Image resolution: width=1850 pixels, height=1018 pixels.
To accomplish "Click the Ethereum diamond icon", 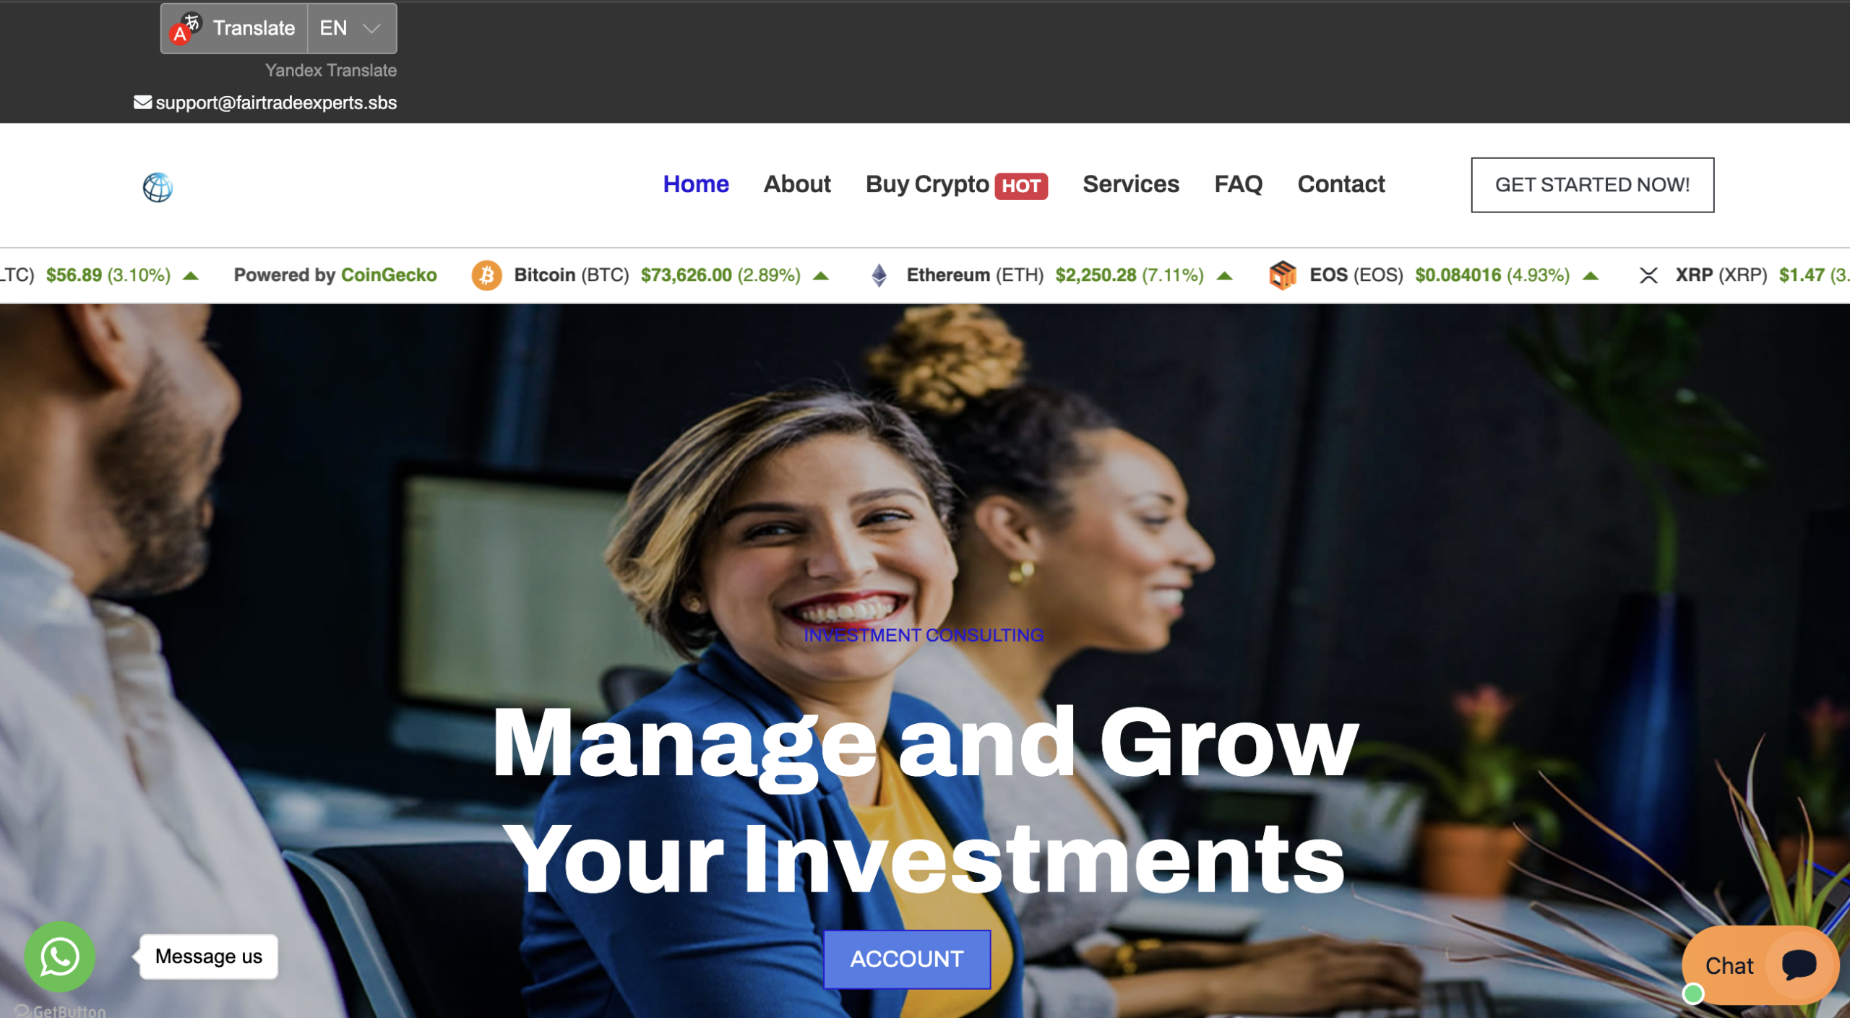I will pyautogui.click(x=879, y=275).
